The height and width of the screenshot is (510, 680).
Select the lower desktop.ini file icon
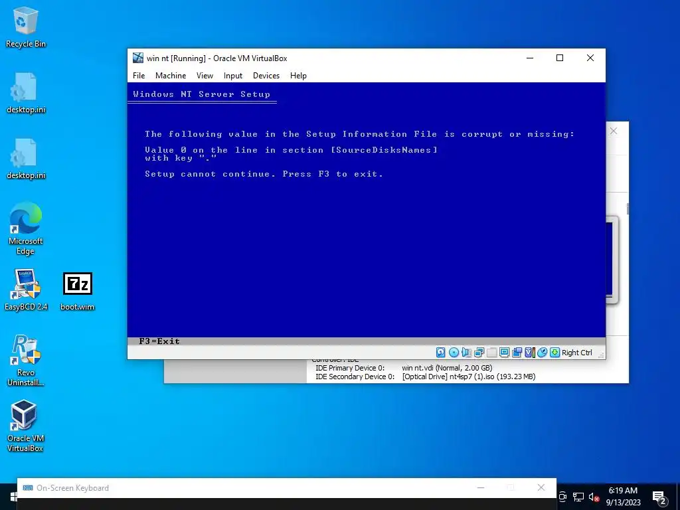pos(26,159)
